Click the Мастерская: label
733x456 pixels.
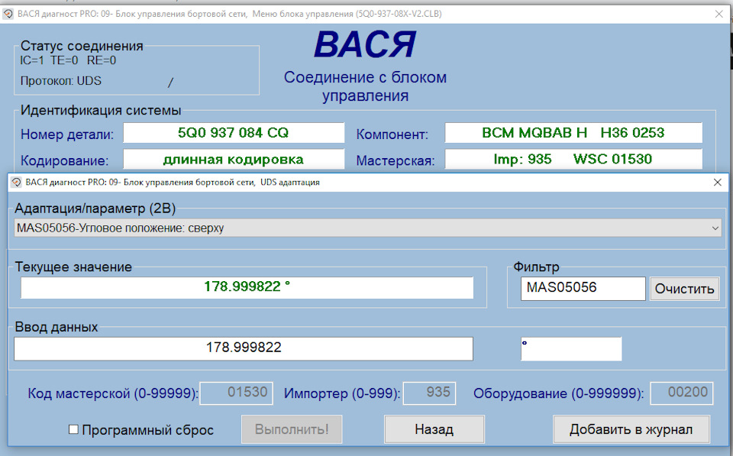(x=396, y=160)
